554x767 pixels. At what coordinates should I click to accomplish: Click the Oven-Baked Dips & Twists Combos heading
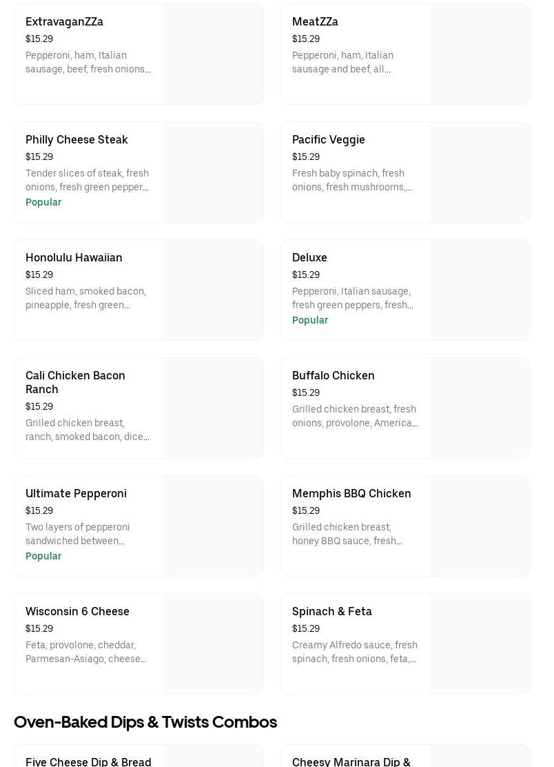click(x=145, y=722)
